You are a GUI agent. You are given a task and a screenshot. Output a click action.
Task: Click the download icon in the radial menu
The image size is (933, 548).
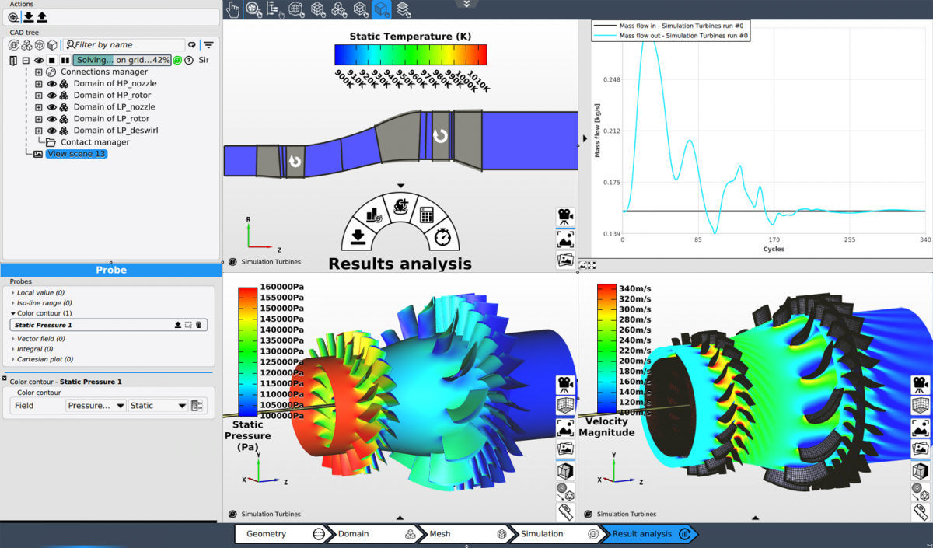click(x=358, y=236)
